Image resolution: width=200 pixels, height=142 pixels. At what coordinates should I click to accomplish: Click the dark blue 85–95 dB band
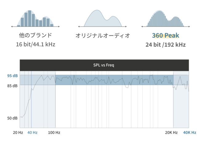(x=114, y=80)
